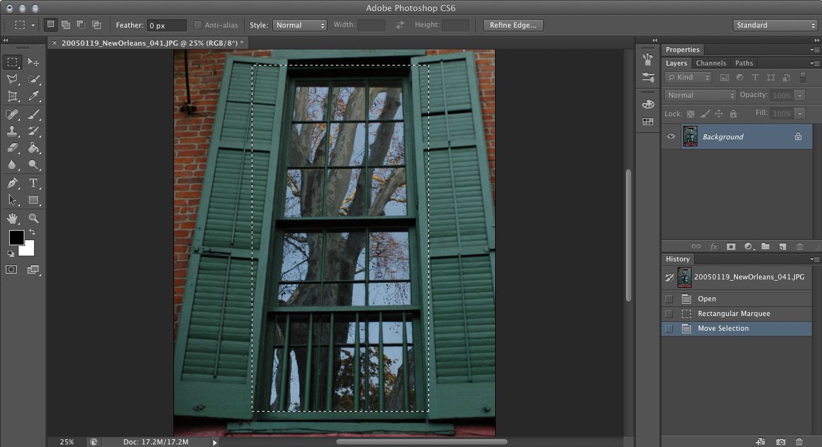Pick the Eyedropper tool
The height and width of the screenshot is (447, 822).
click(x=34, y=95)
